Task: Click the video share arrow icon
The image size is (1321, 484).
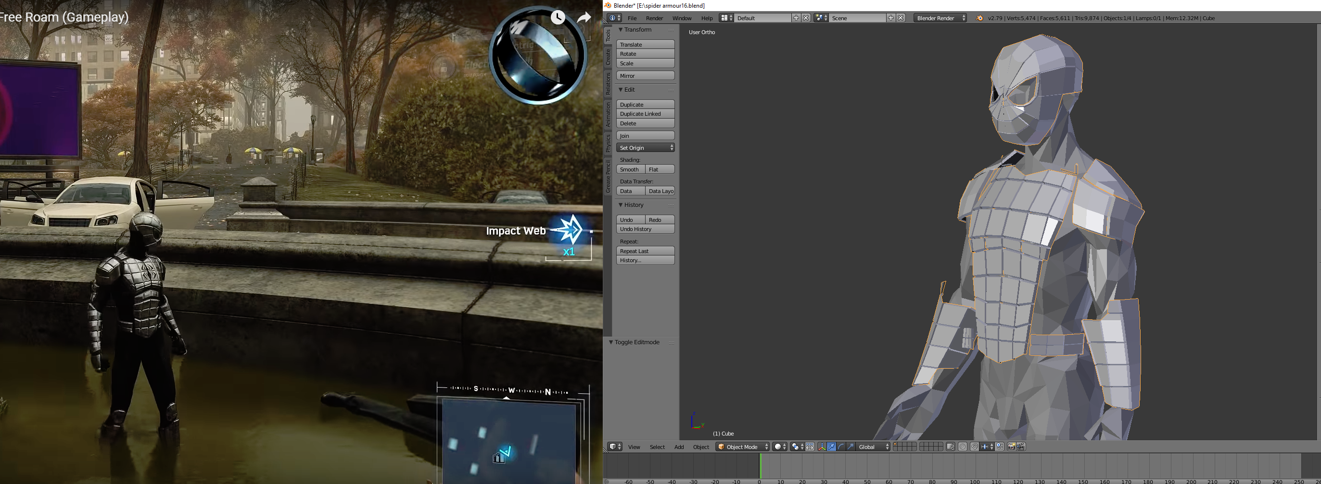Action: coord(584,18)
